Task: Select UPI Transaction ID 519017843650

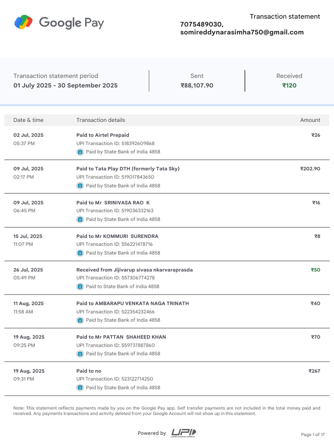Action: pos(138,177)
